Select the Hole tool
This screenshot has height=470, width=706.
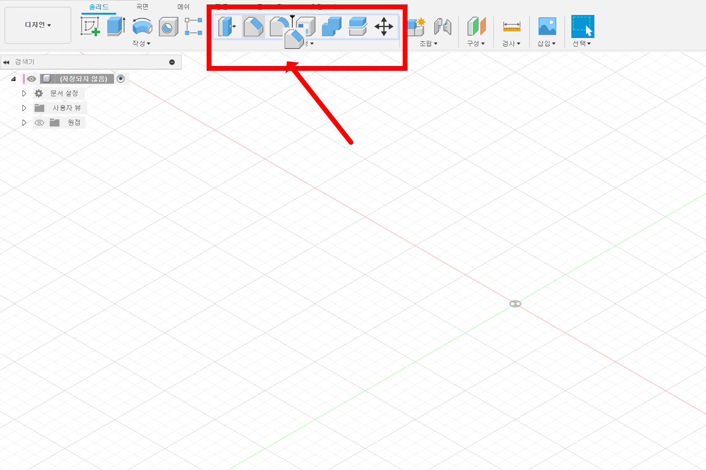(168, 27)
